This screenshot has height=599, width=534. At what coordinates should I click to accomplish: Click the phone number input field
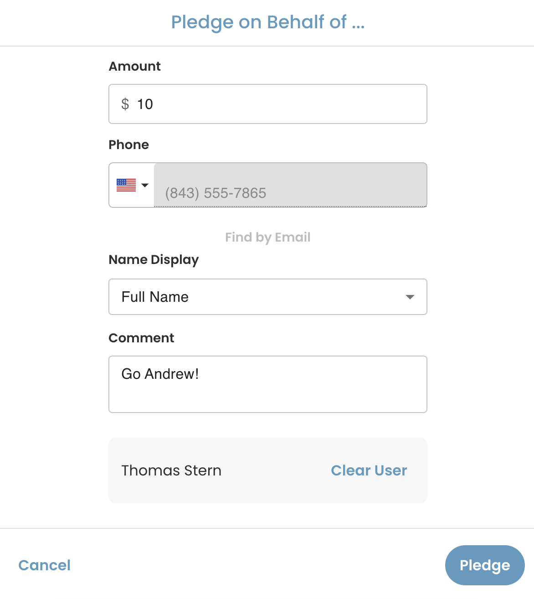click(x=290, y=185)
